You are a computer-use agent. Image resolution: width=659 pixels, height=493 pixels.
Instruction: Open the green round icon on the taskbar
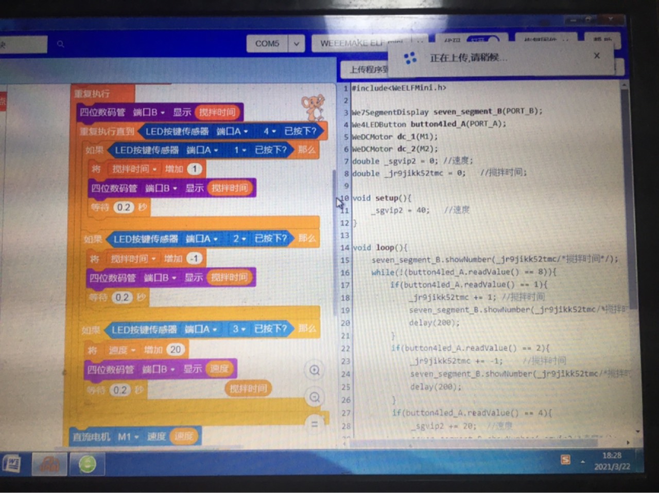(x=88, y=465)
